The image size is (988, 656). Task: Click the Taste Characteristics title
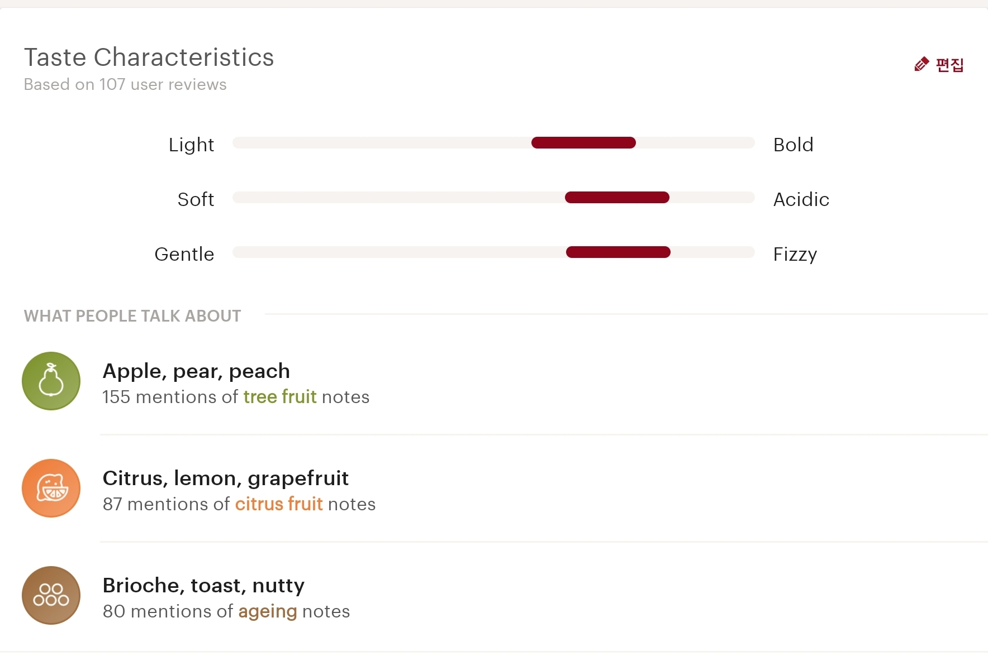[149, 58]
